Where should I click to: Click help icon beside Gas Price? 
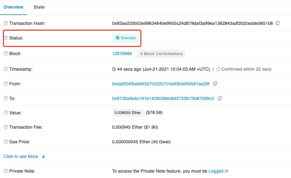click(6, 142)
